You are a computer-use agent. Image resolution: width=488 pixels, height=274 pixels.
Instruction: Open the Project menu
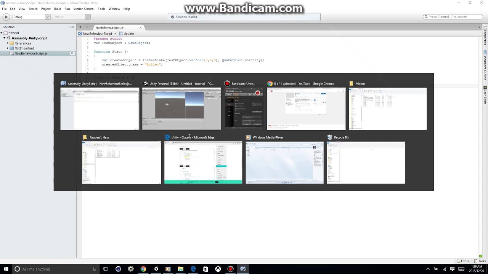(x=46, y=9)
